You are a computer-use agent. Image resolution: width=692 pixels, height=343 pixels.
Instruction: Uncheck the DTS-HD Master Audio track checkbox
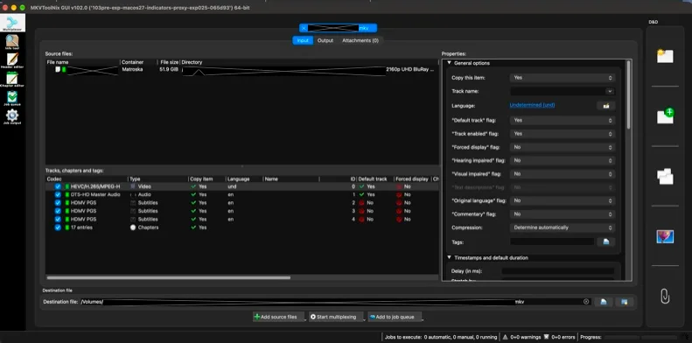58,194
